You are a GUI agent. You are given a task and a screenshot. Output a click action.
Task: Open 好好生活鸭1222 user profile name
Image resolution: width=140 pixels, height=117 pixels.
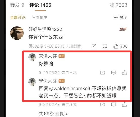coord(45,29)
